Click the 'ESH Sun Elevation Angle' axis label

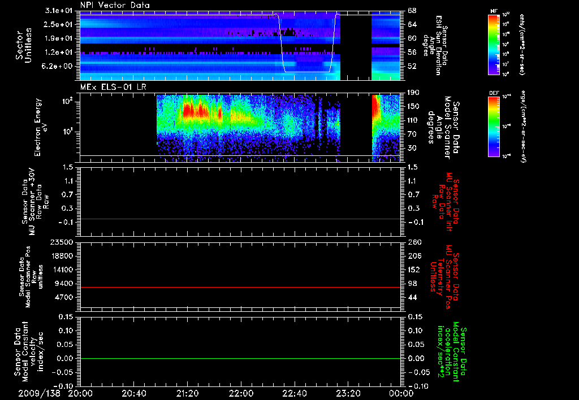point(436,45)
